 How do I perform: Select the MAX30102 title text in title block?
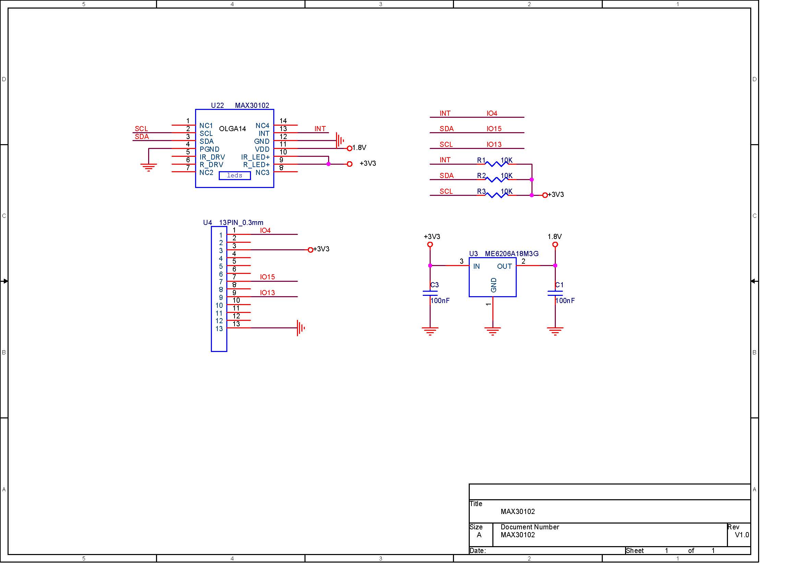click(518, 512)
